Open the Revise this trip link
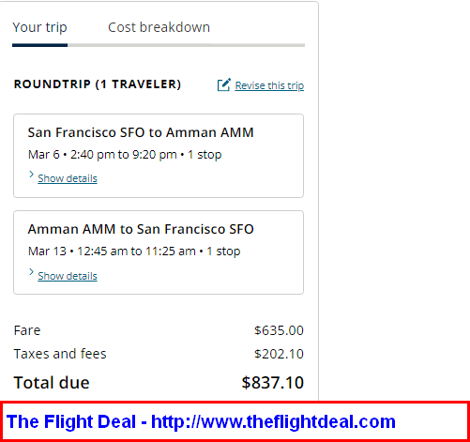Screen dimensions: 470x442 click(x=269, y=85)
